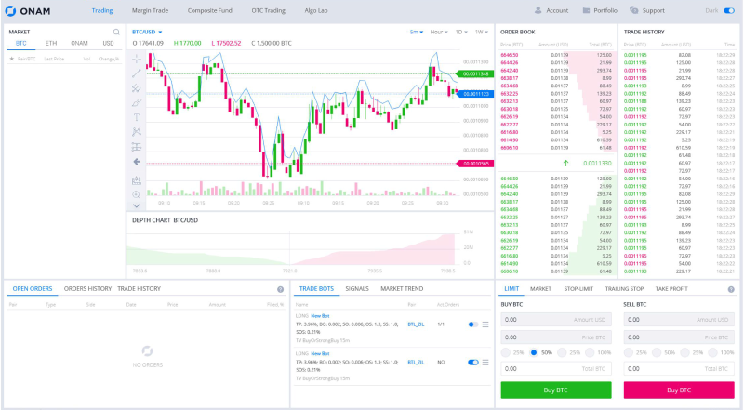Toggle the Dark mode switch
Image resolution: width=744 pixels, height=410 pixels.
point(729,10)
